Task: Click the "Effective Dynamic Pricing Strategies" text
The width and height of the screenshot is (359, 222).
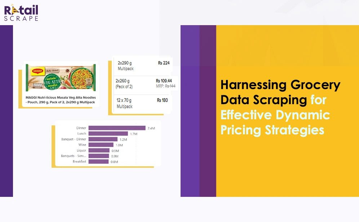Action: pyautogui.click(x=275, y=122)
